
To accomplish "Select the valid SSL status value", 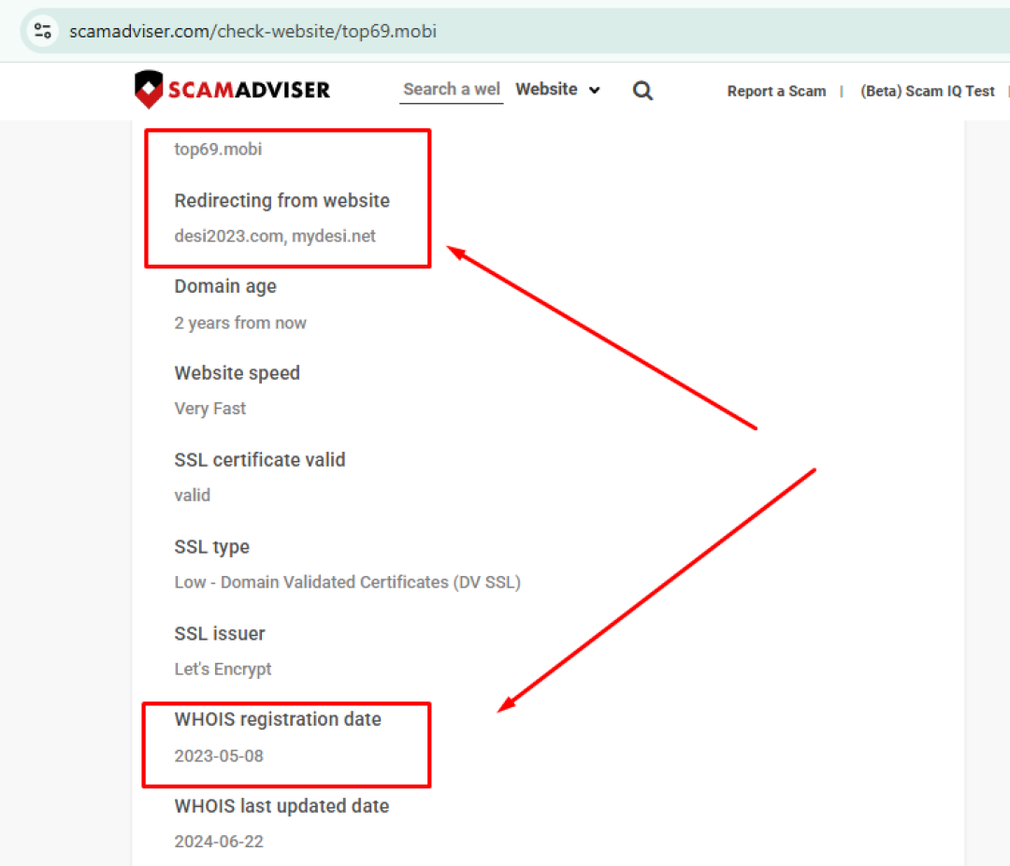I will [x=192, y=496].
